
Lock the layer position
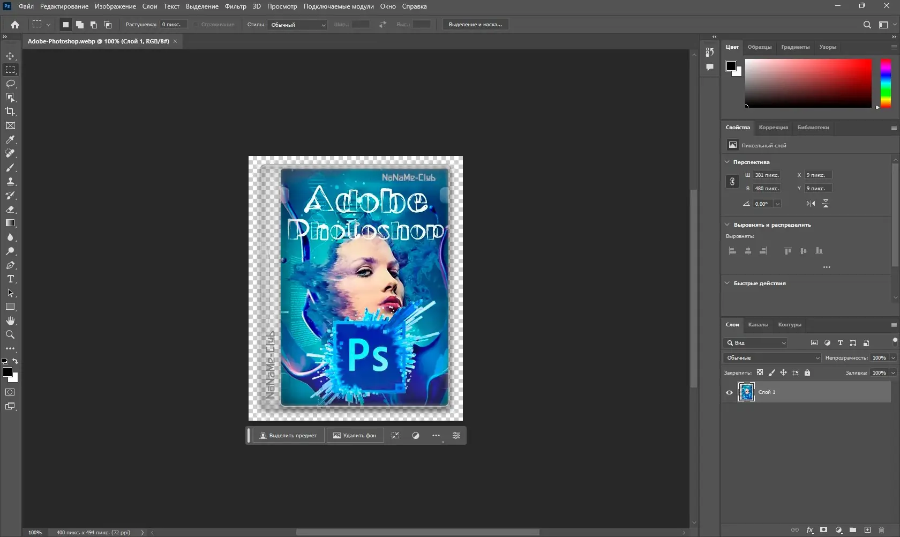783,373
